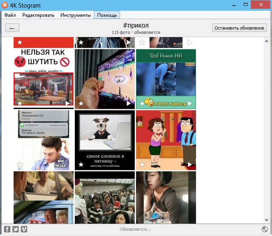Toggle star on cartoon couple thumbnail
Screen dimensions: 272x236
[x=142, y=165]
